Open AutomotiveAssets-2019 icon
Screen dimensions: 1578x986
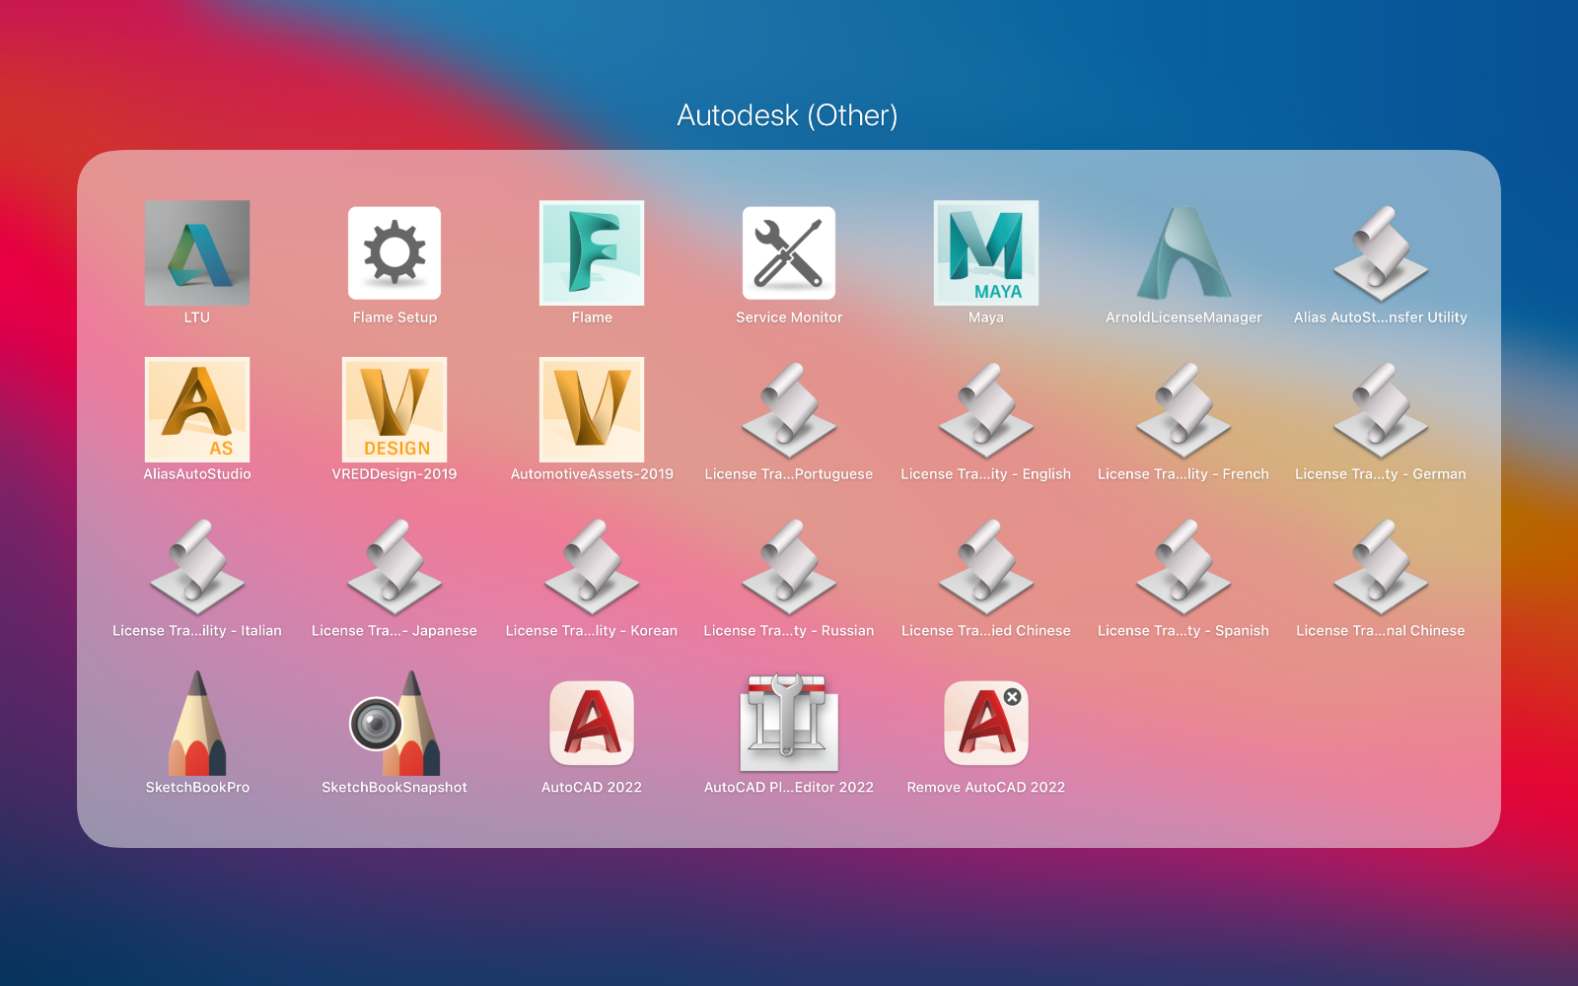click(x=592, y=409)
